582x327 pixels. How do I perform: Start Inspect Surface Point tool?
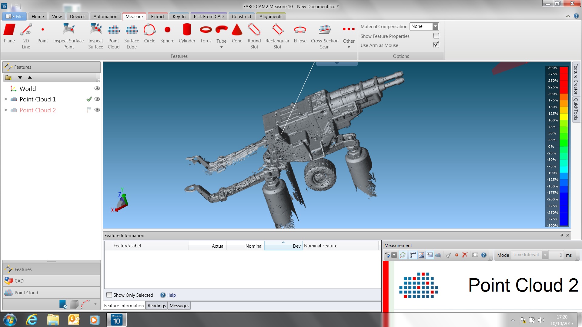(69, 36)
